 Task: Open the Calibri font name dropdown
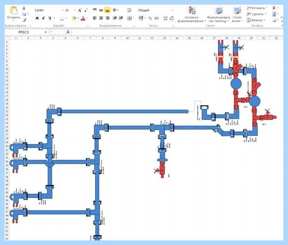63,10
